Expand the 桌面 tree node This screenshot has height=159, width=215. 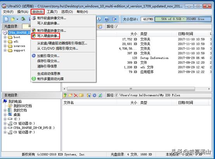[5, 115]
